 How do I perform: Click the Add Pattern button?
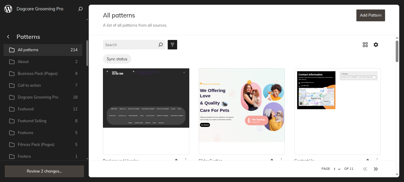[371, 15]
